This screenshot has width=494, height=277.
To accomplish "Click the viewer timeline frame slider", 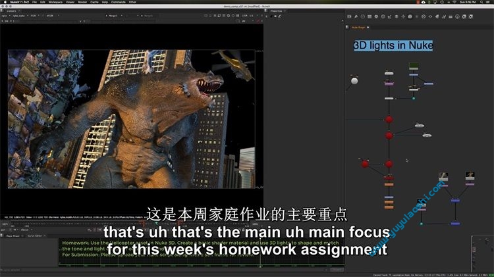I will (x=132, y=224).
